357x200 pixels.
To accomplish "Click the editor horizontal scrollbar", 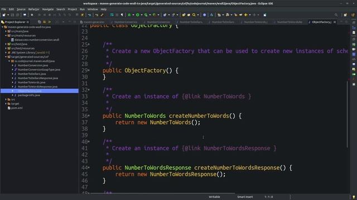I will pyautogui.click(x=162, y=193).
